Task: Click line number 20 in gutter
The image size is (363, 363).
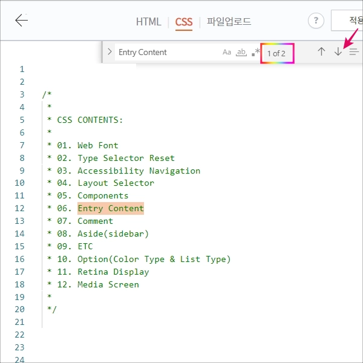Action: [x=19, y=310]
